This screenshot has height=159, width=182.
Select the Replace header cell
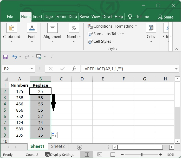[40, 85]
